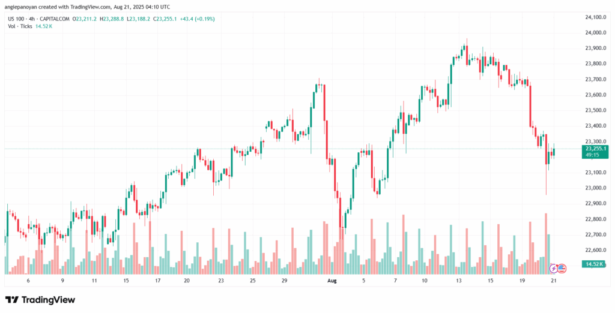Click the US 100 symbol title

click(17, 19)
